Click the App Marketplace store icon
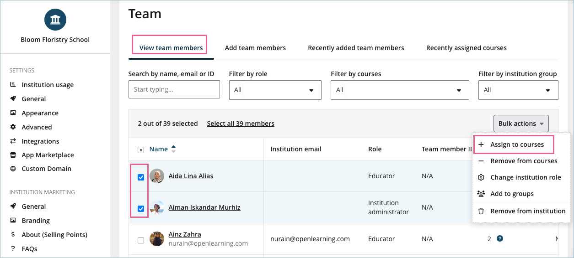 click(x=13, y=155)
